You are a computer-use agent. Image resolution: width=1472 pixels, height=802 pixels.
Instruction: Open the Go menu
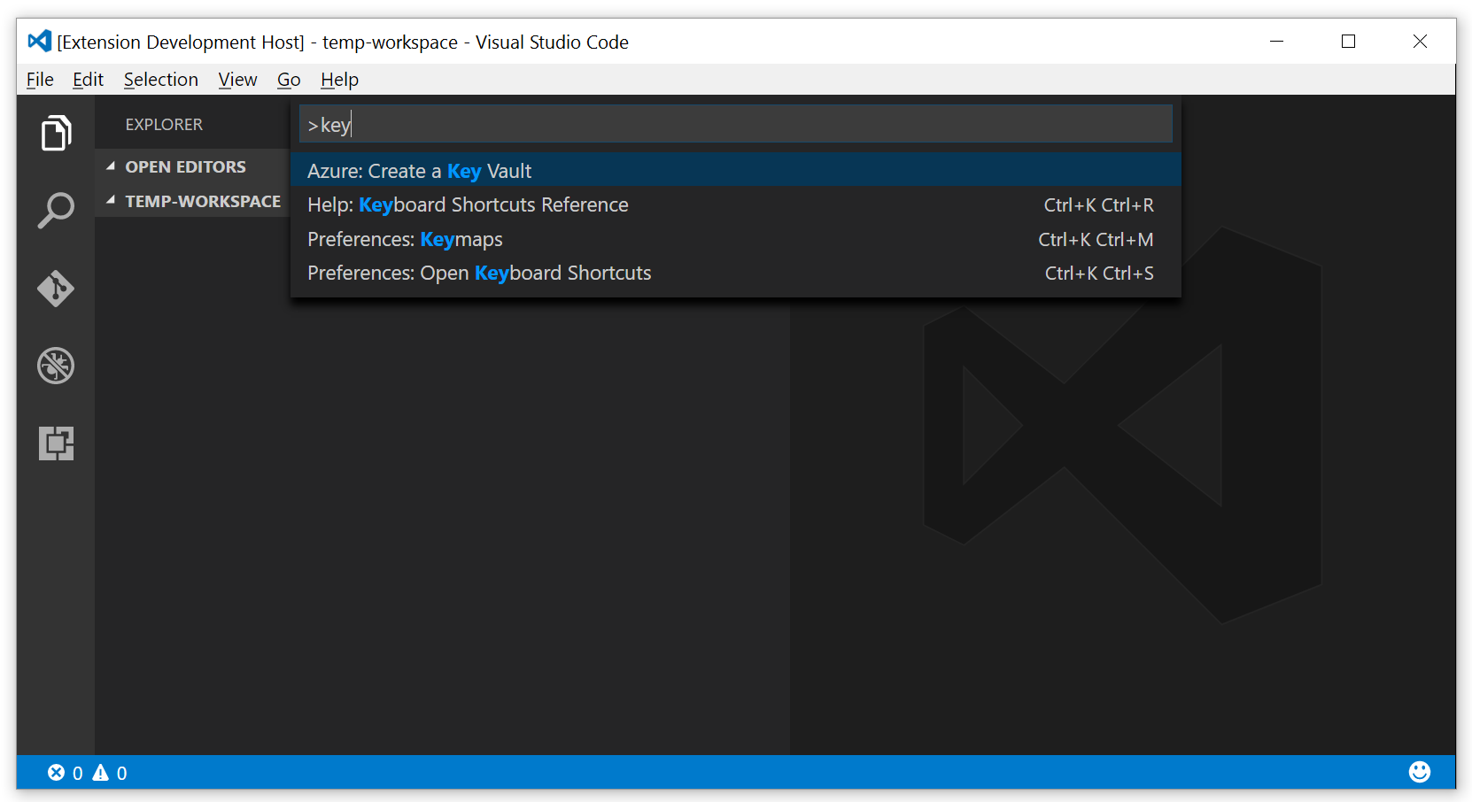tap(289, 80)
